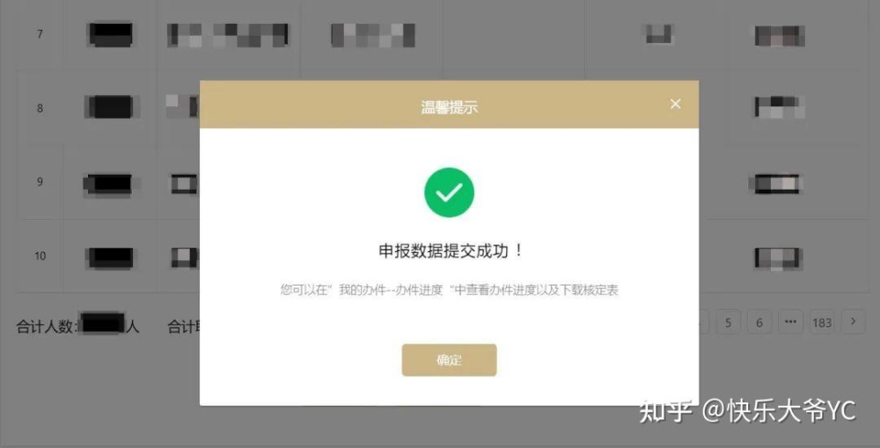Jump to page 183
This screenshot has height=448, width=880.
(822, 322)
